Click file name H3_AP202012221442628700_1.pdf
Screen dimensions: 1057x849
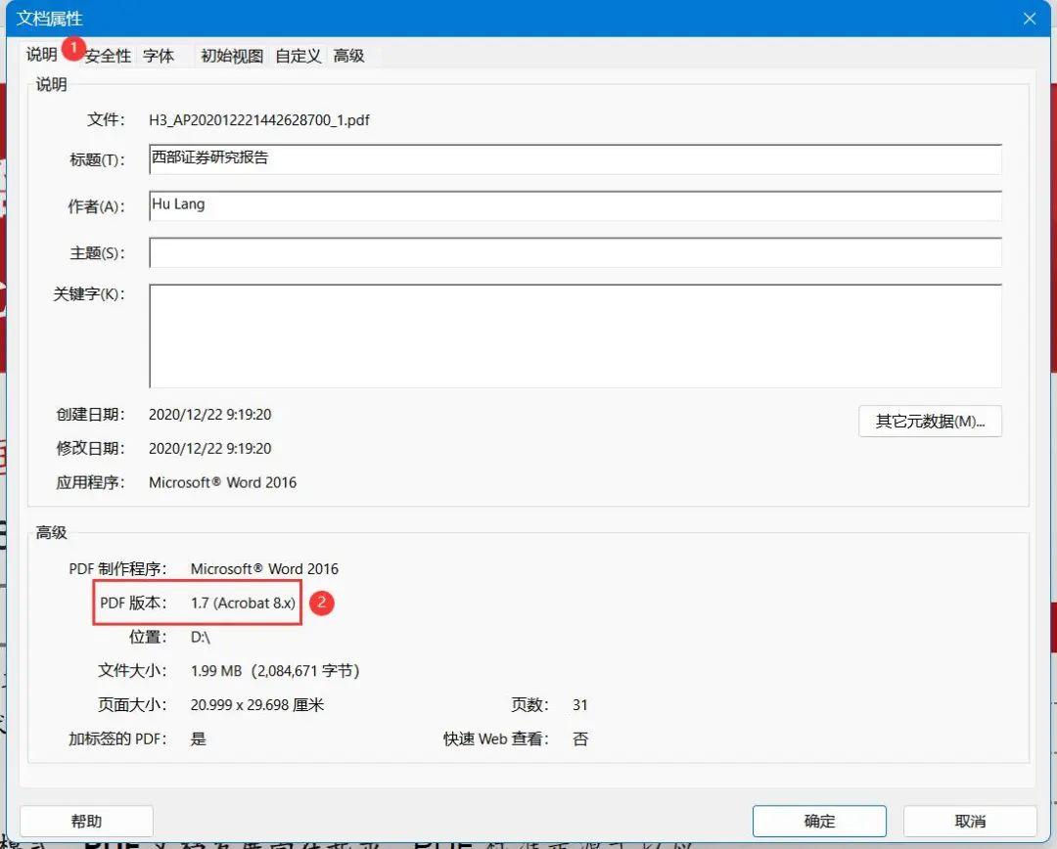[258, 120]
